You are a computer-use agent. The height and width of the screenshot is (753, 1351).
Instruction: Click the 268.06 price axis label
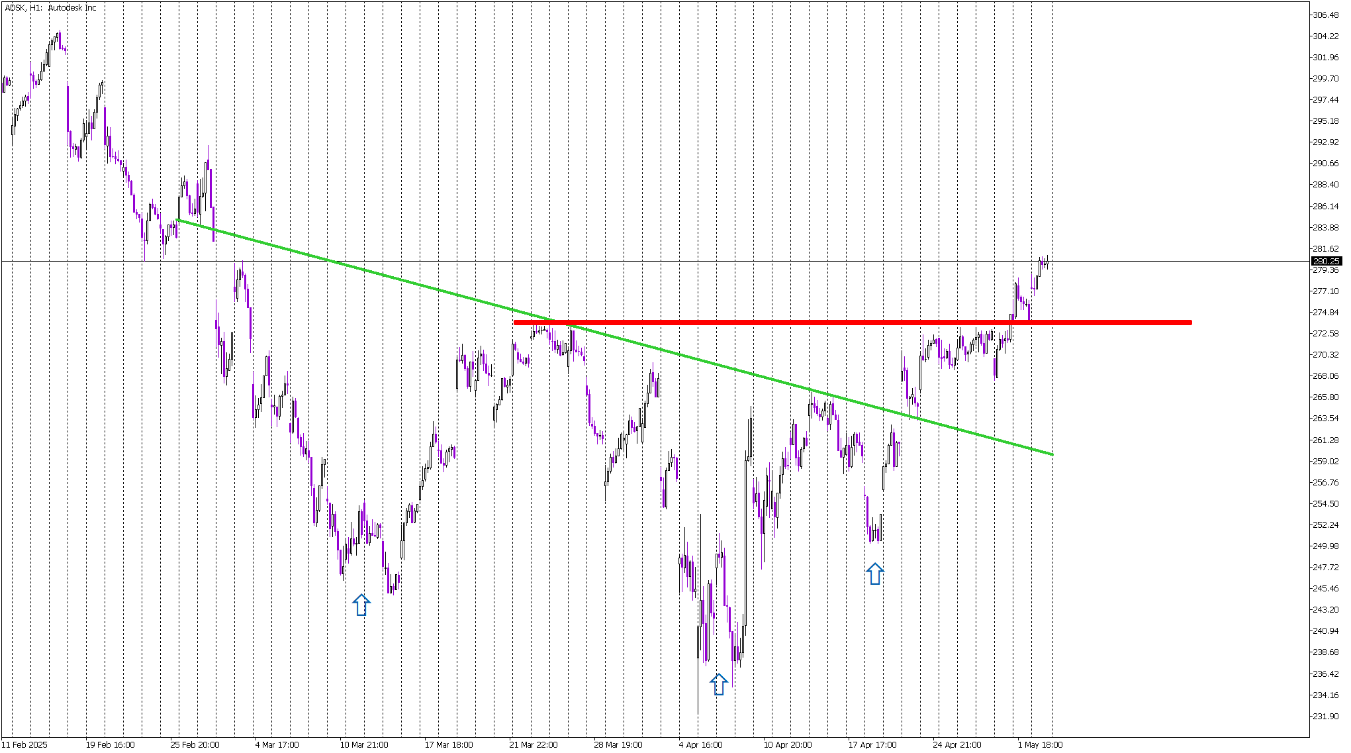click(1326, 376)
